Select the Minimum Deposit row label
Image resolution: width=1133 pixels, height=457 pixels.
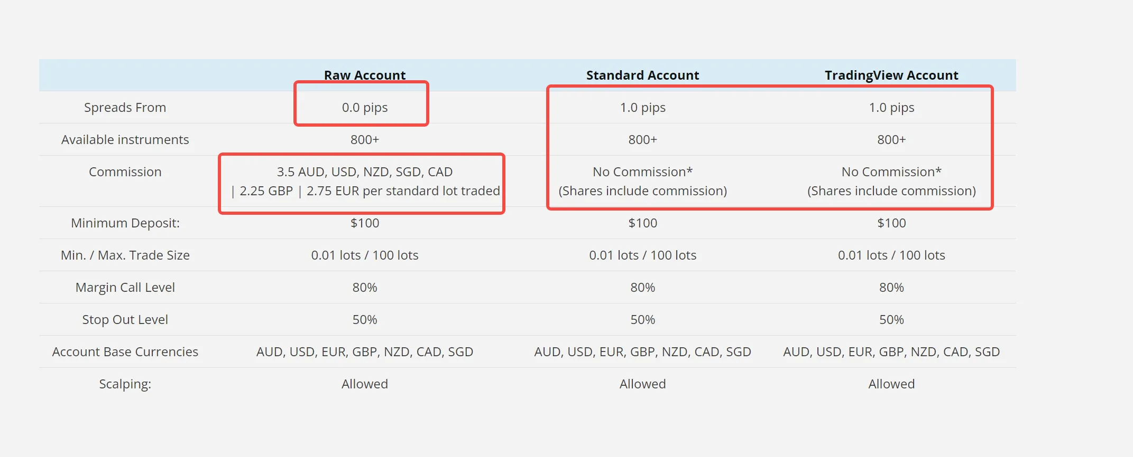125,223
